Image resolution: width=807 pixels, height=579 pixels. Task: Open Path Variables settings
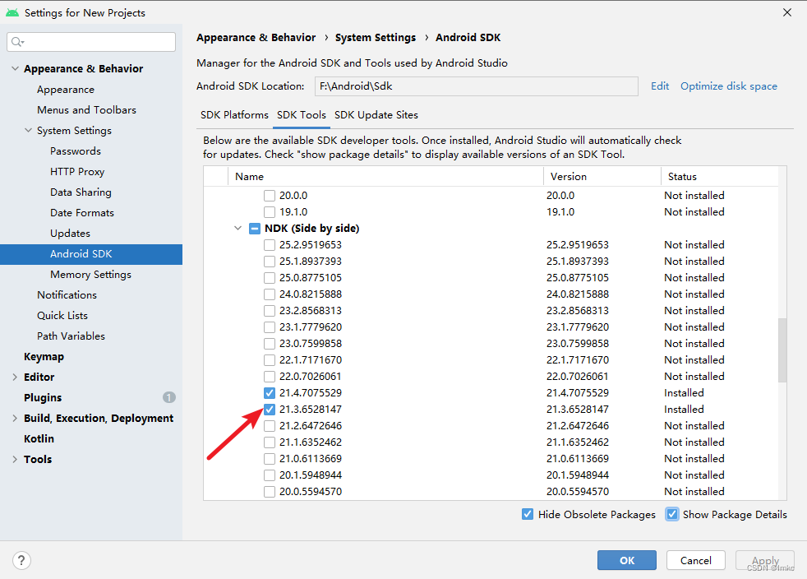tap(71, 336)
